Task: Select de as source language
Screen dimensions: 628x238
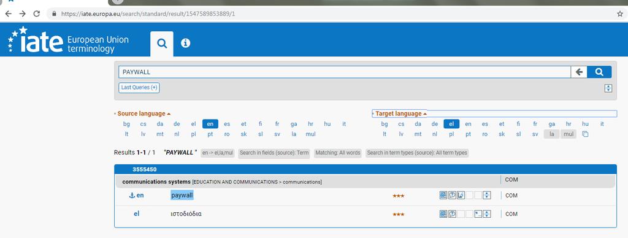Action: pyautogui.click(x=177, y=124)
